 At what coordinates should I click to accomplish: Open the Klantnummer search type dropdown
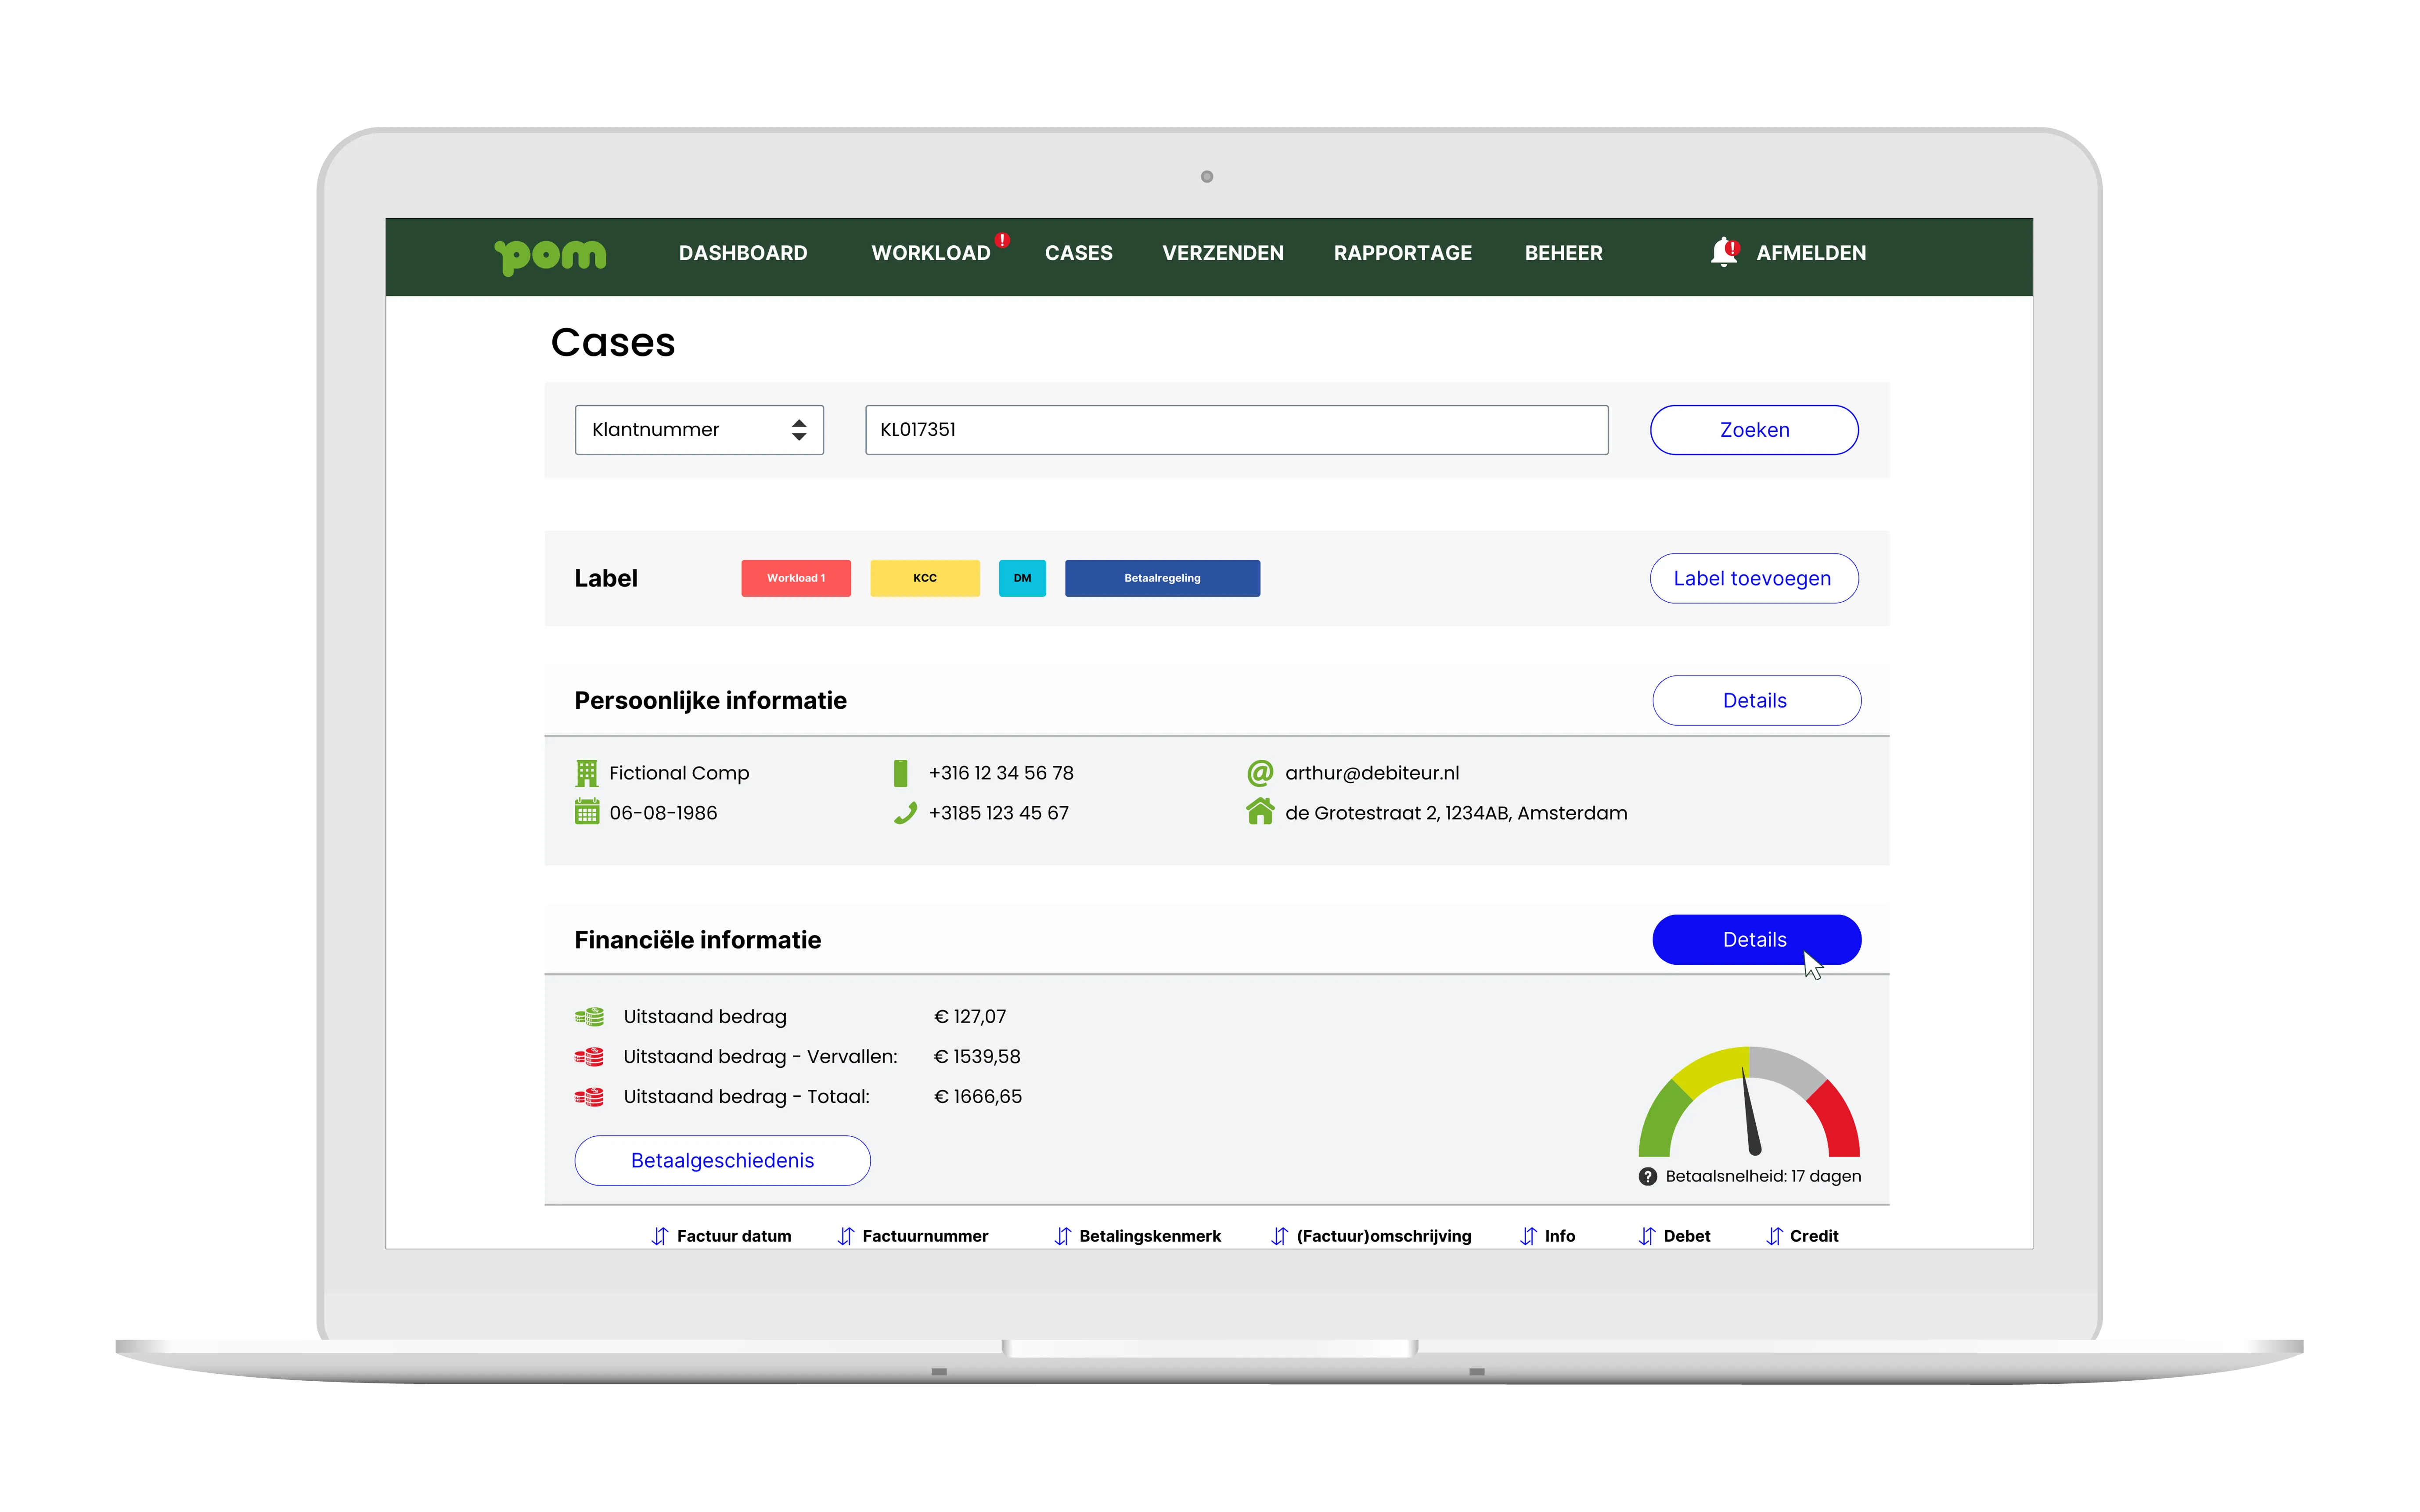click(699, 430)
